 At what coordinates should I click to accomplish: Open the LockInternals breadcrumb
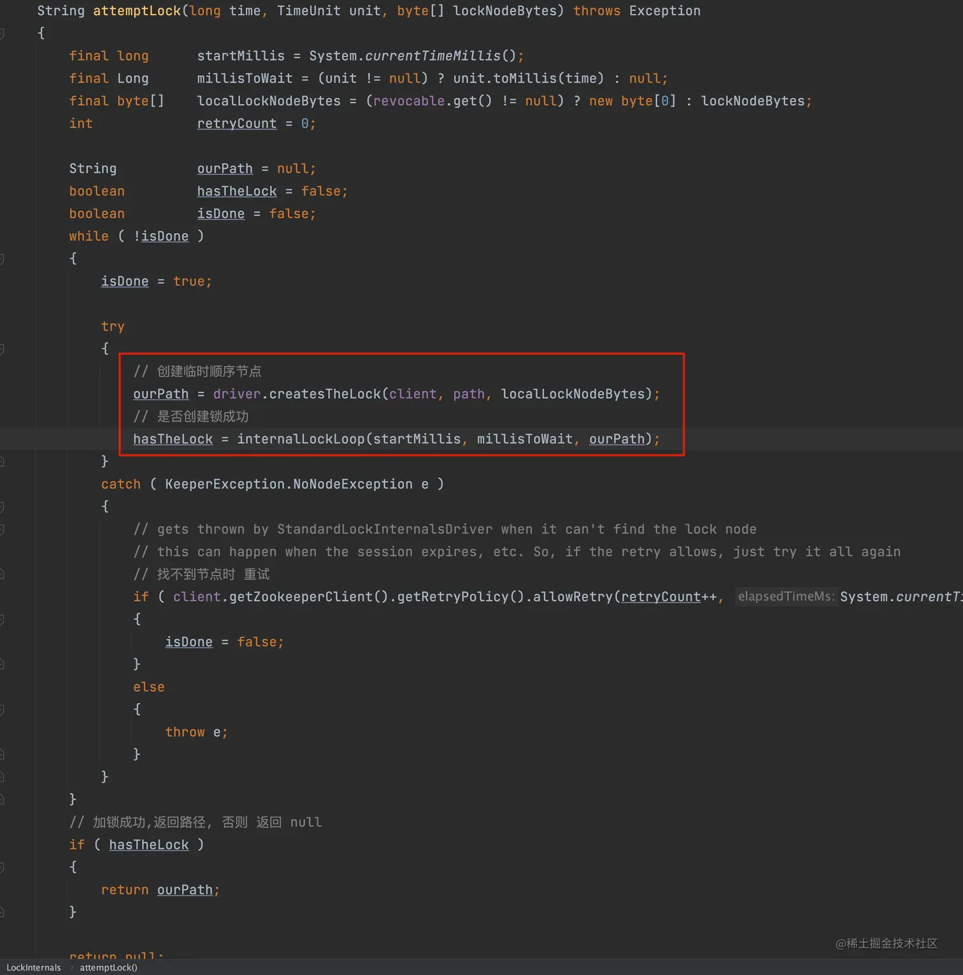(x=34, y=967)
